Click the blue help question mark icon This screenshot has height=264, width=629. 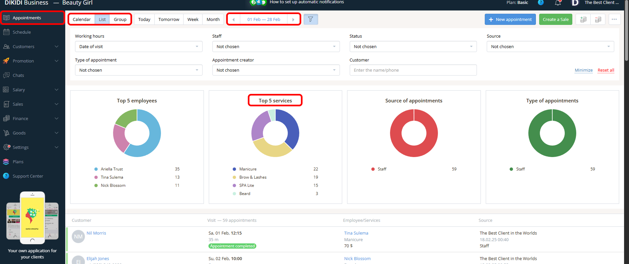541,3
